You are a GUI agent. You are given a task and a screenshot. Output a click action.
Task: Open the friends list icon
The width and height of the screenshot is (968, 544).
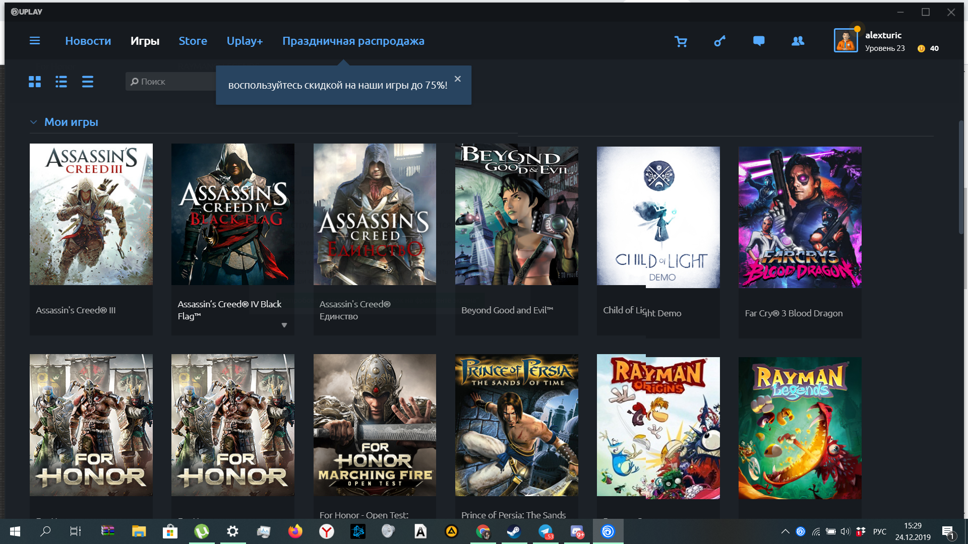(798, 41)
